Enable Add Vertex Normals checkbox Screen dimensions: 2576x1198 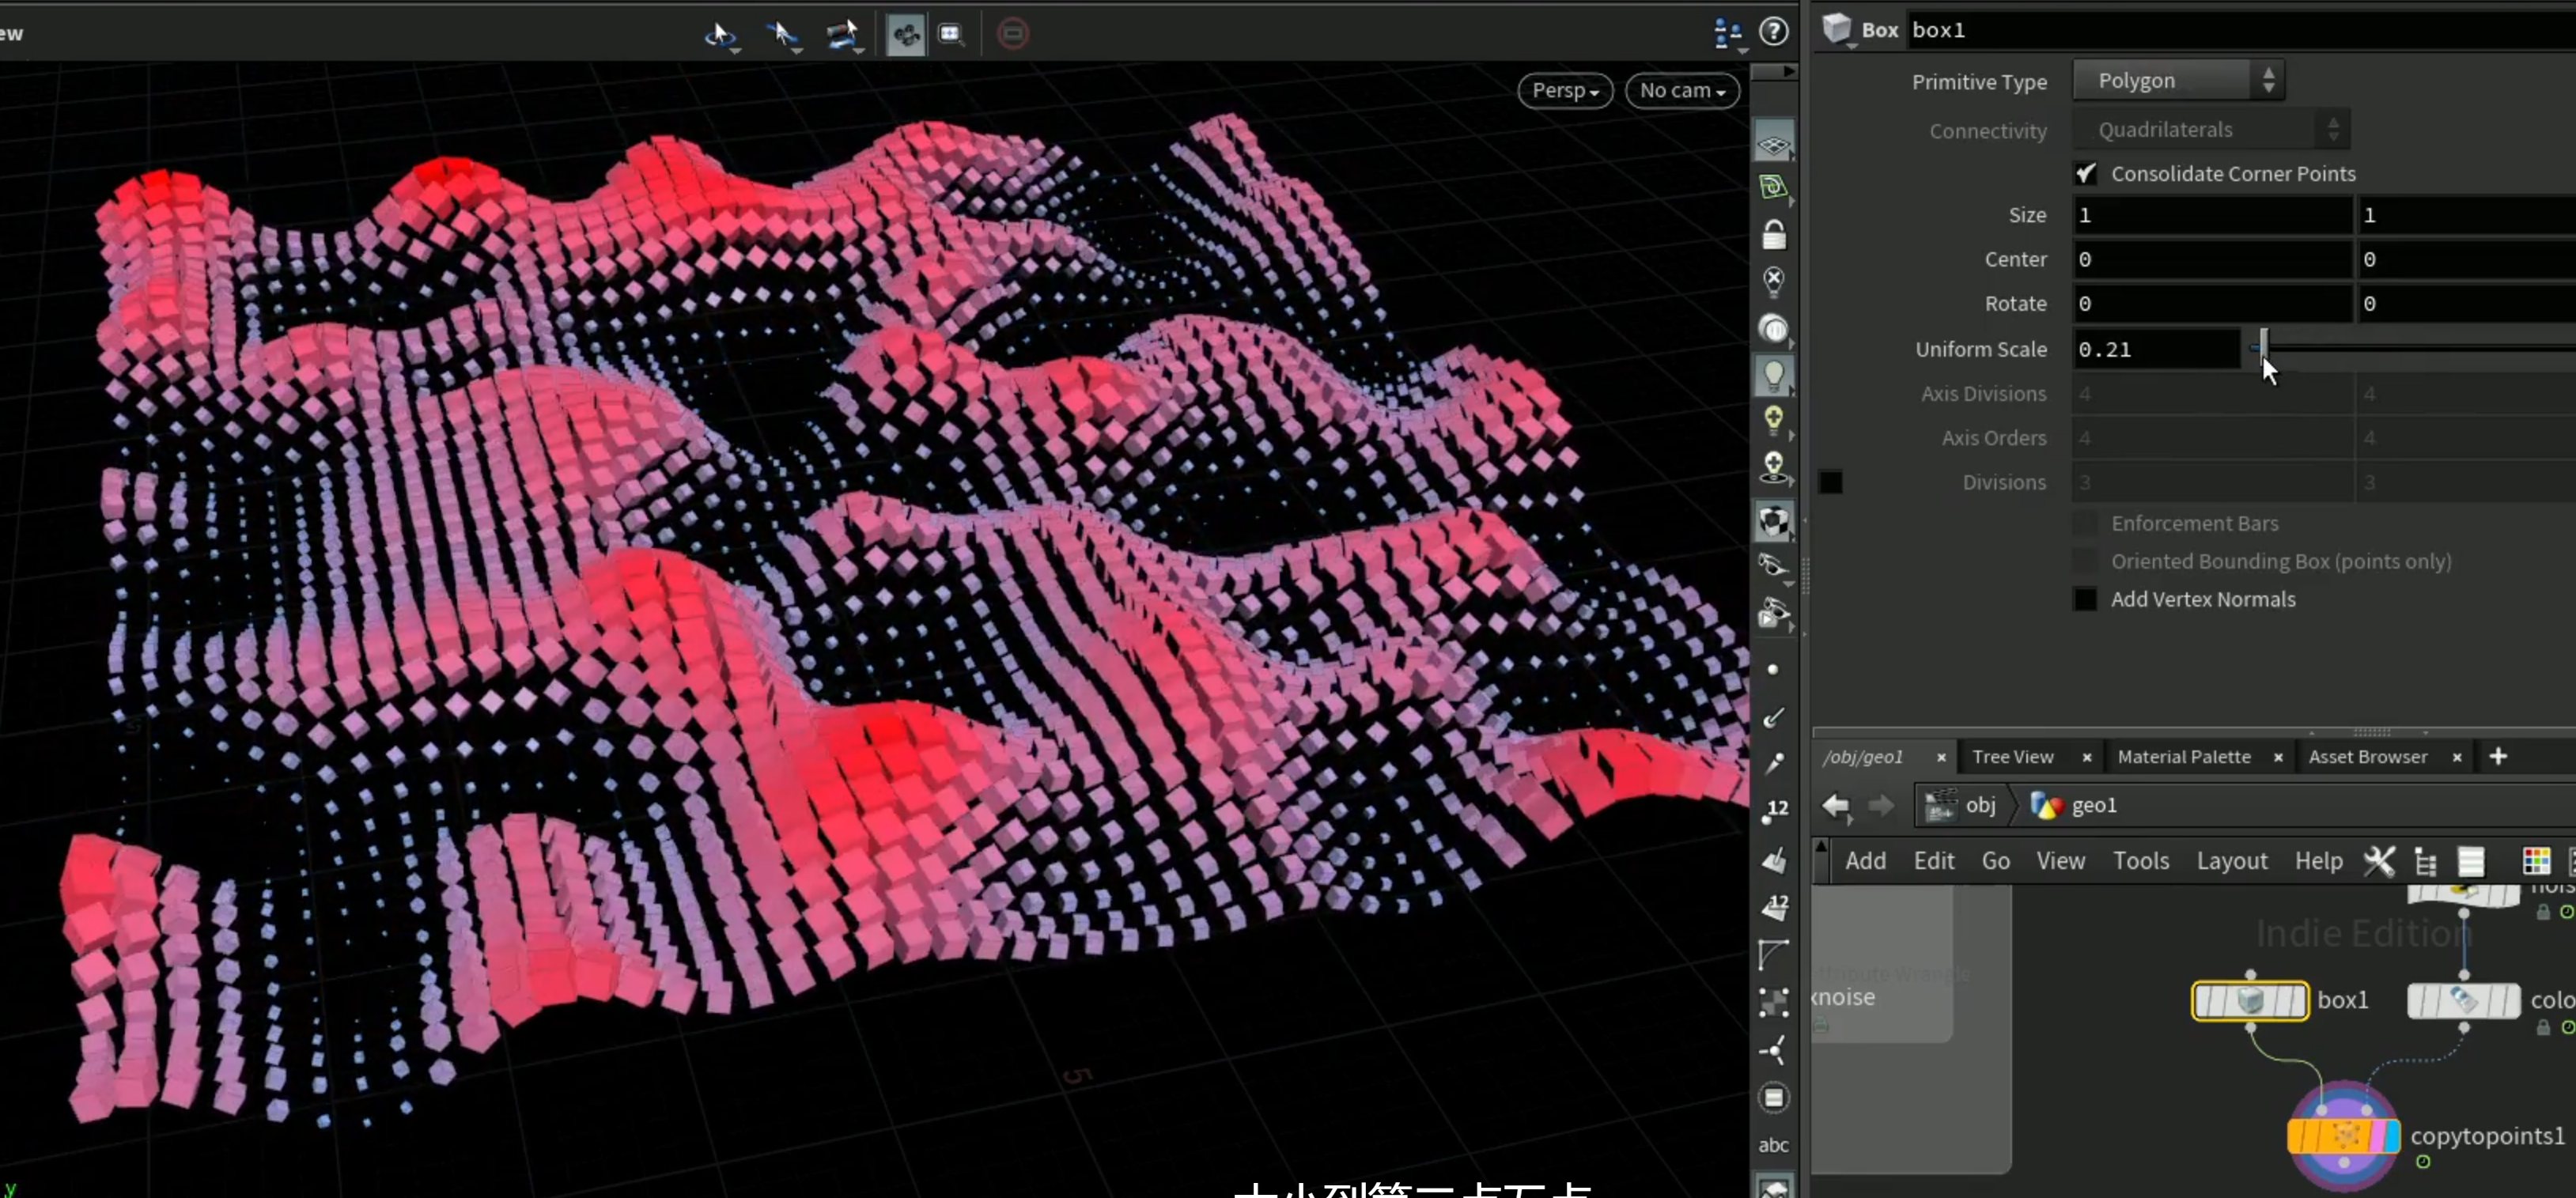[x=2085, y=599]
